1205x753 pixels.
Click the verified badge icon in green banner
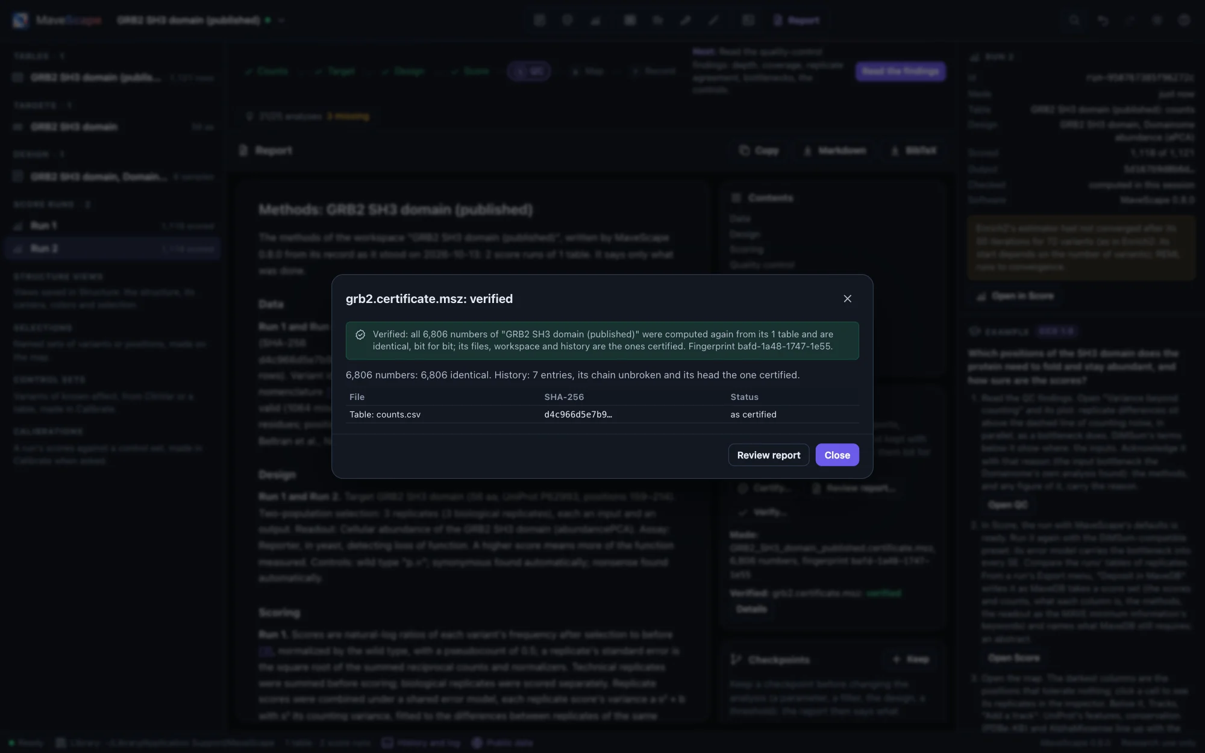(x=360, y=334)
